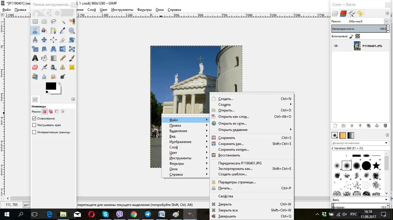Enable the Растушевать края checkbox

click(34, 125)
